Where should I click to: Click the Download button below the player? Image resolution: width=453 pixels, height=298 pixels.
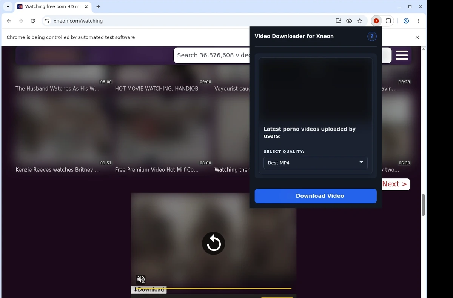pyautogui.click(x=149, y=290)
